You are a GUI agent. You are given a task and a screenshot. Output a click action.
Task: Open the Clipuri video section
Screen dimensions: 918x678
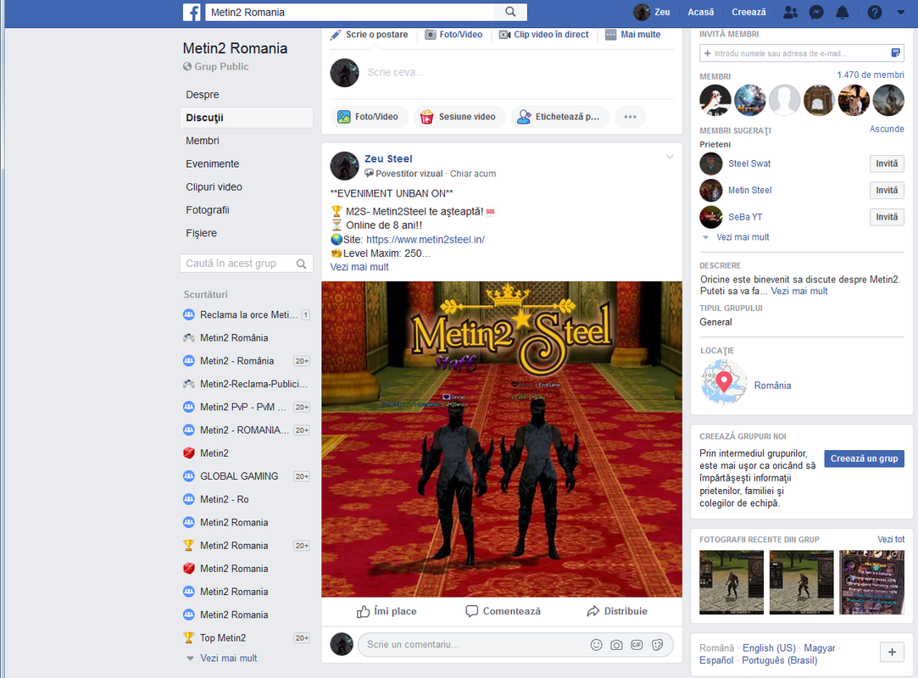click(x=214, y=187)
